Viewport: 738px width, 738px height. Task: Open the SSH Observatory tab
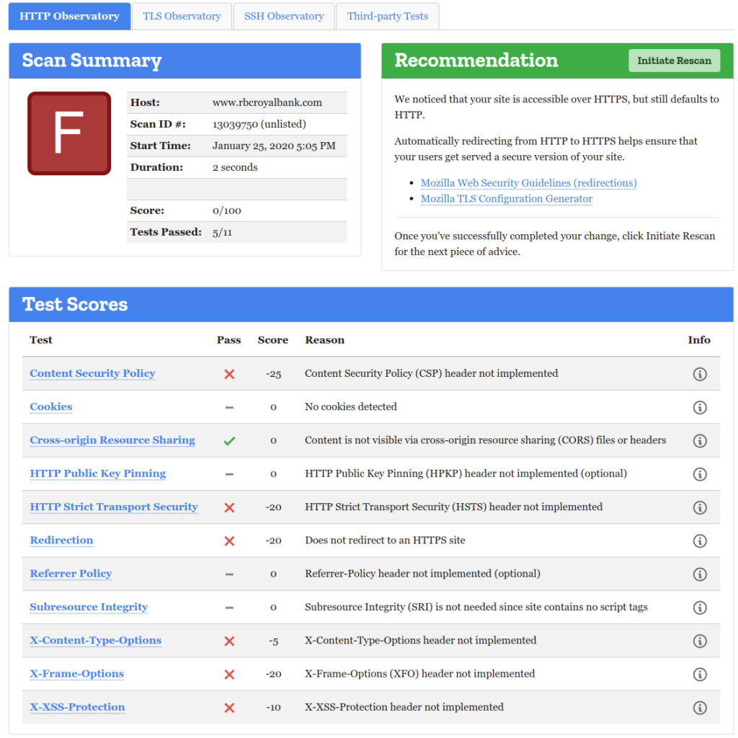point(284,16)
